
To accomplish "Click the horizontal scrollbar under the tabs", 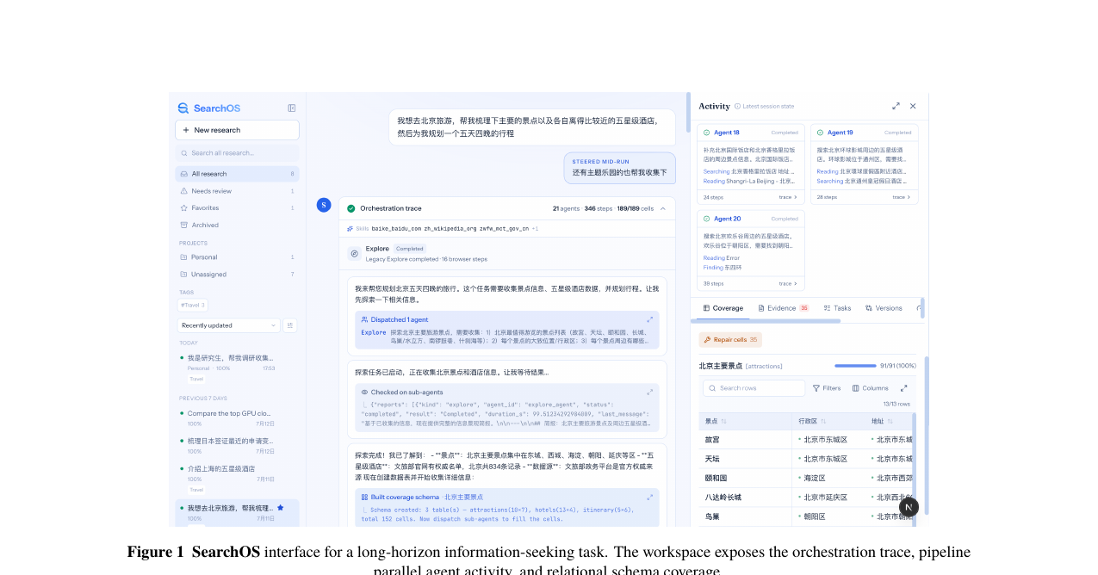I will point(765,321).
